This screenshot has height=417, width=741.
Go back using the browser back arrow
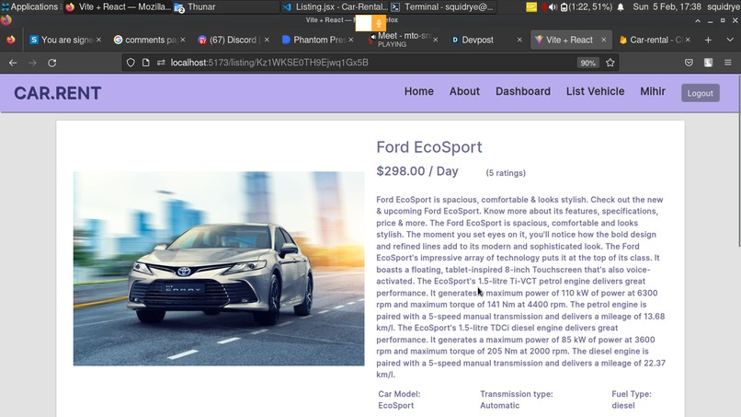13,63
